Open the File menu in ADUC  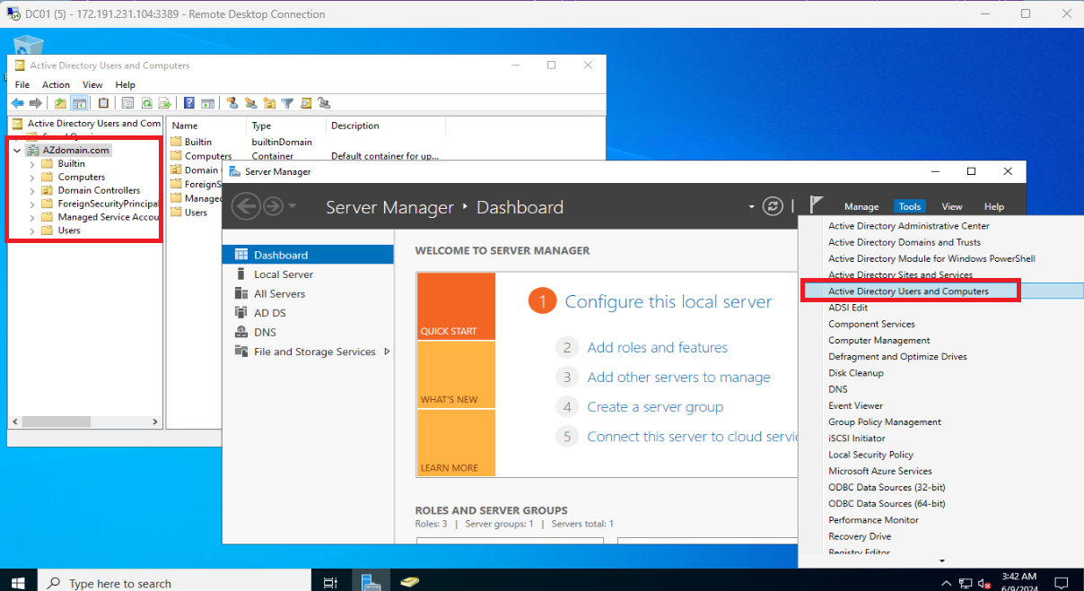coord(22,84)
